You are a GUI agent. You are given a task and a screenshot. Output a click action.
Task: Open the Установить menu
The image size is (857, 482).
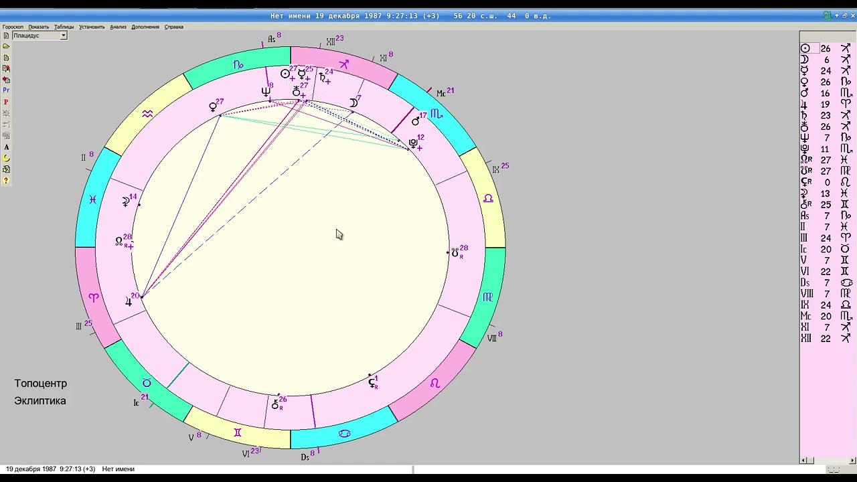(92, 27)
